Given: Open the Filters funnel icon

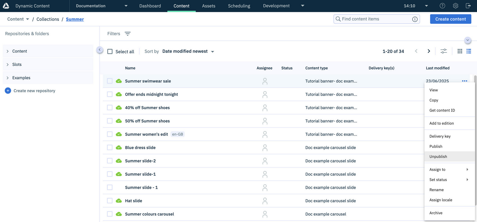Looking at the screenshot, I should (x=128, y=34).
